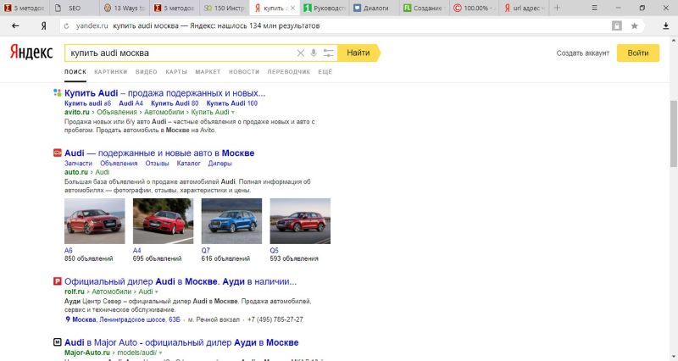Screen dimensions: 678x361
Task: Switch to the 'url адрес' browser tab
Action: [x=524, y=8]
